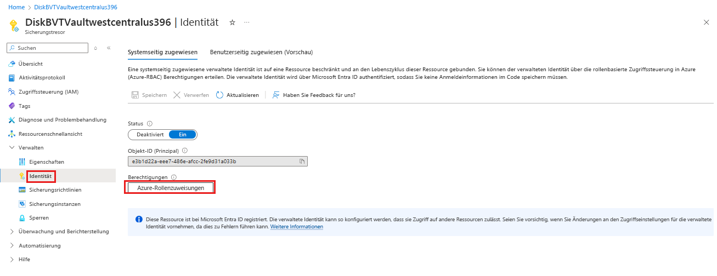
Task: Set Status toggle to Ein
Action: [x=183, y=135]
